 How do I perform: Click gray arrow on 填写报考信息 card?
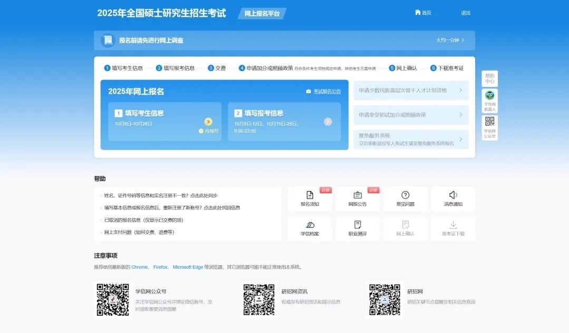coord(328,122)
